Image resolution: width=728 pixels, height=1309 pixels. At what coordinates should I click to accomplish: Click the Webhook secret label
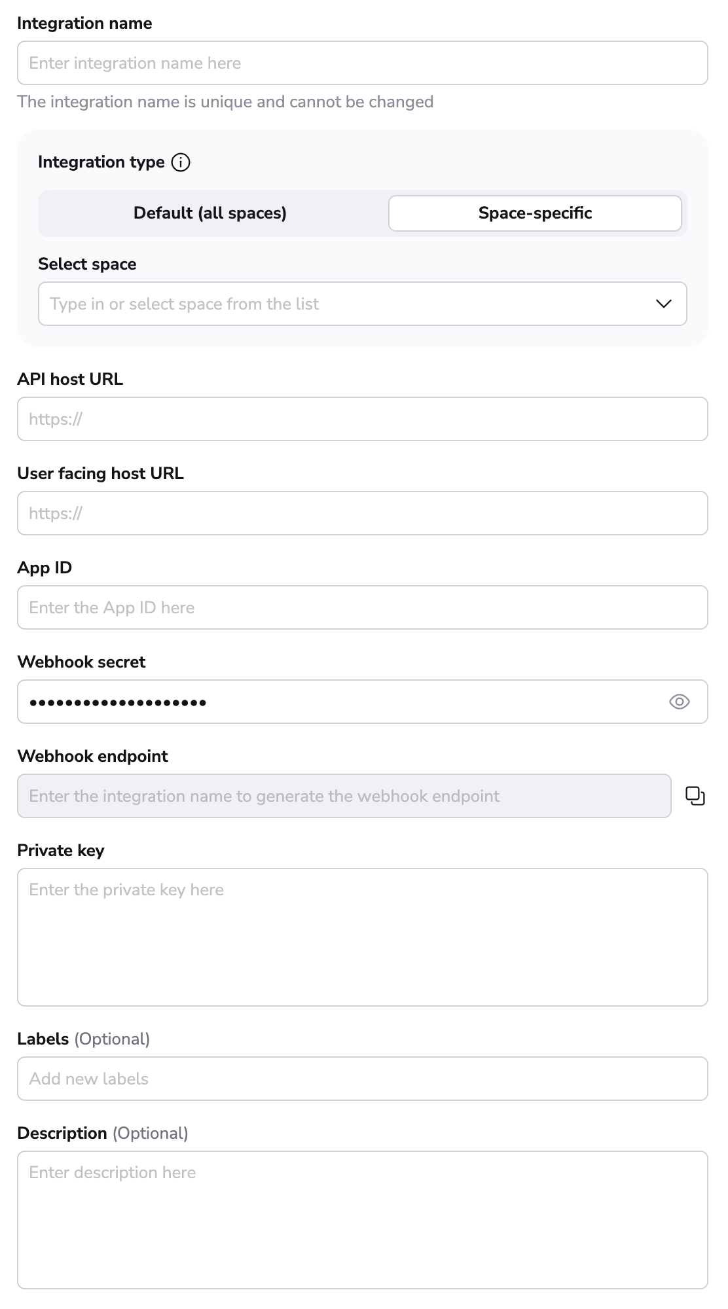point(81,662)
